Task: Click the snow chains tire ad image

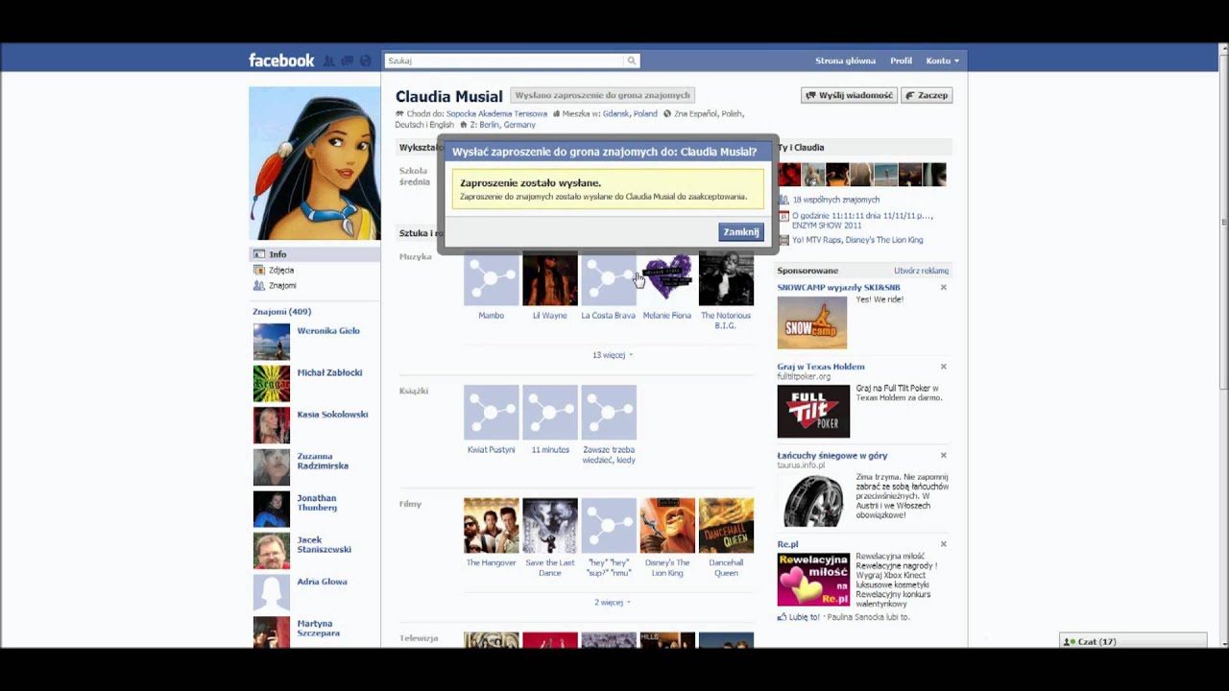Action: (x=813, y=500)
